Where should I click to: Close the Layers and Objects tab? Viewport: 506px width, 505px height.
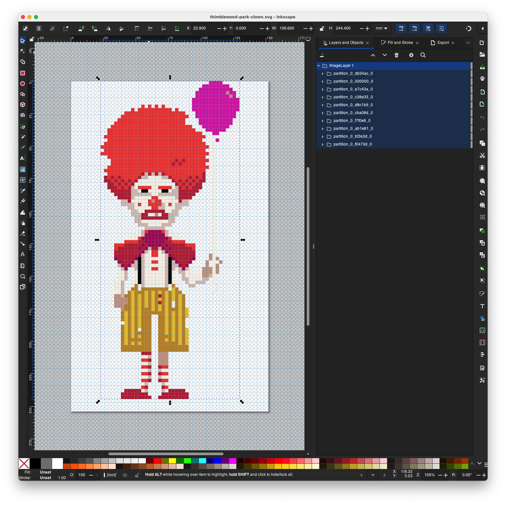[x=367, y=43]
